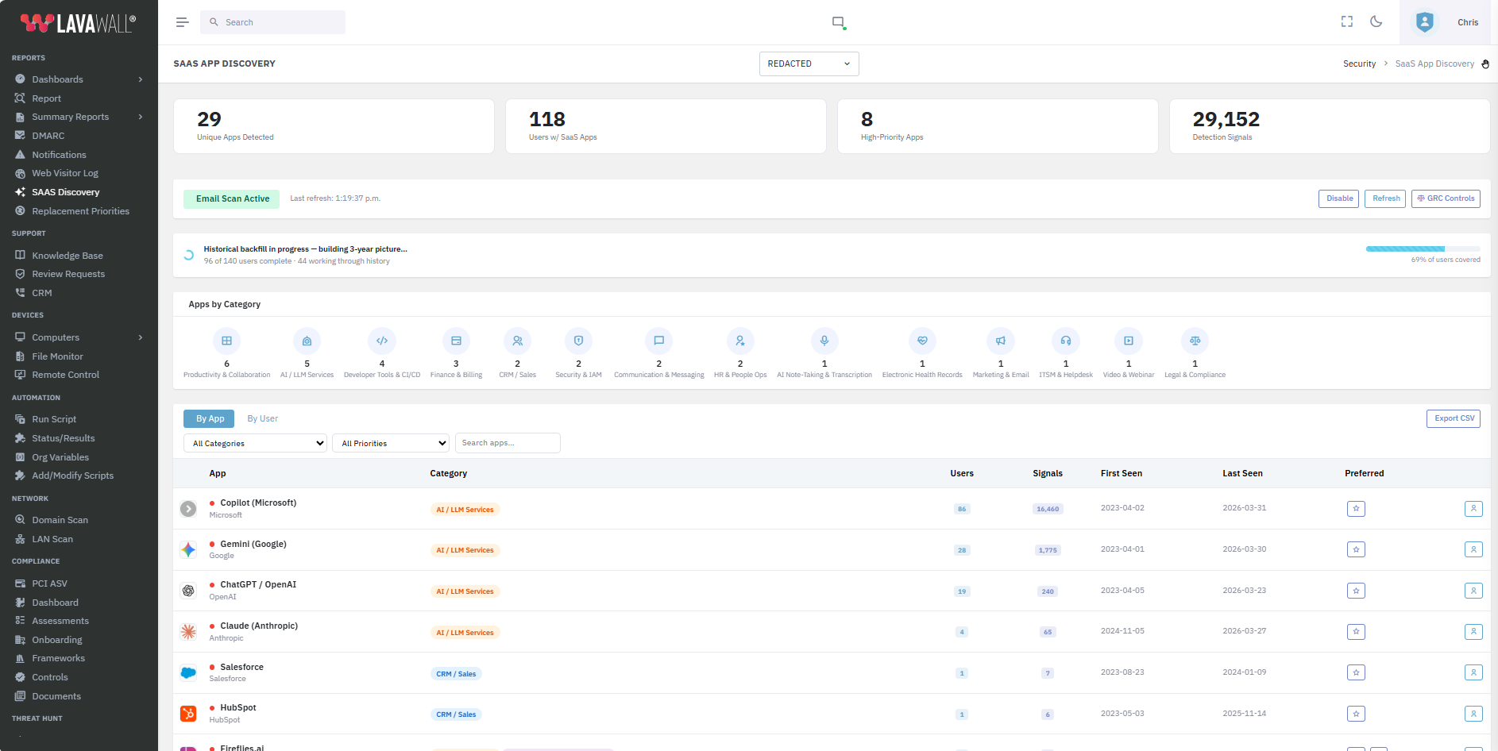The image size is (1498, 751).
Task: Click the Knowledge Base sidebar icon
Action: click(21, 254)
